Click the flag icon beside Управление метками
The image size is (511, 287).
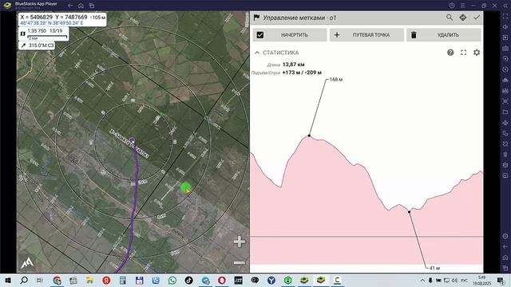256,18
